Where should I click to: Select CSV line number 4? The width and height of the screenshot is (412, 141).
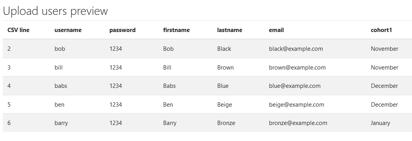point(9,86)
